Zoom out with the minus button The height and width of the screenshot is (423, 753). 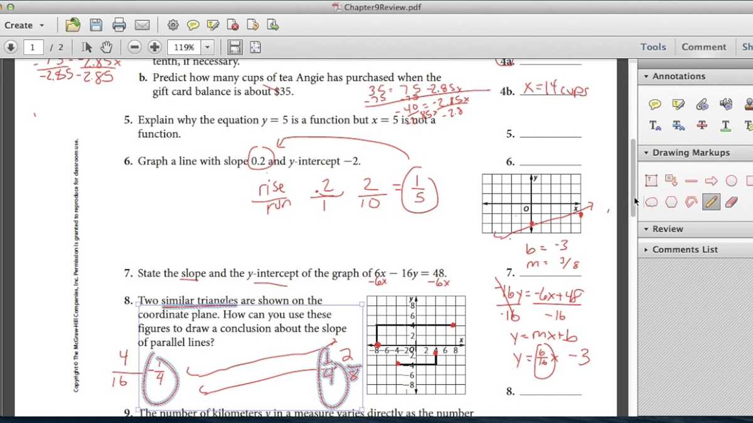coord(134,47)
